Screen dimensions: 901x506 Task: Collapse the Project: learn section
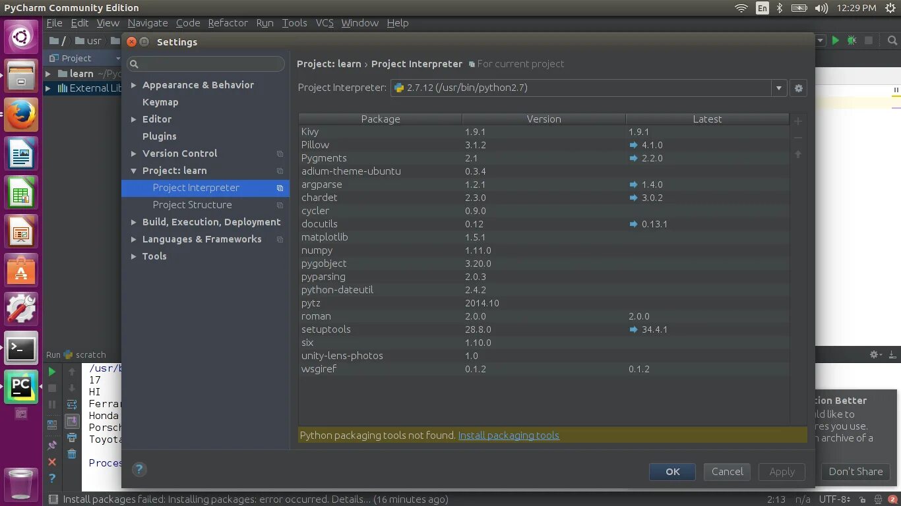[x=134, y=171]
